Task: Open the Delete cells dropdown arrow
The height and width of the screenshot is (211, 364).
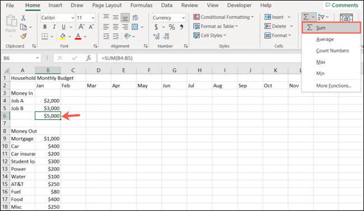Action: pyautogui.click(x=292, y=26)
